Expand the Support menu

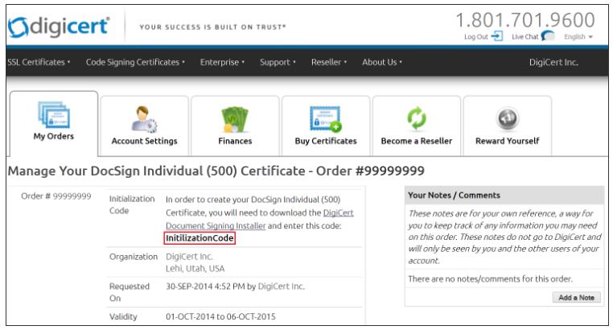coord(278,62)
